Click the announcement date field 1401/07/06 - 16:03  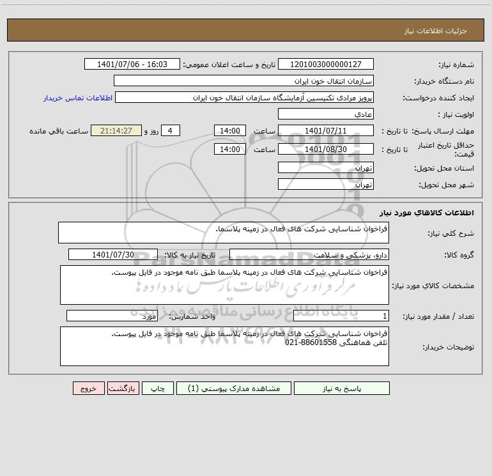[x=132, y=64]
